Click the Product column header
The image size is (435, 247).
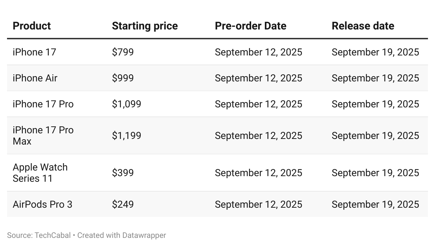32,26
